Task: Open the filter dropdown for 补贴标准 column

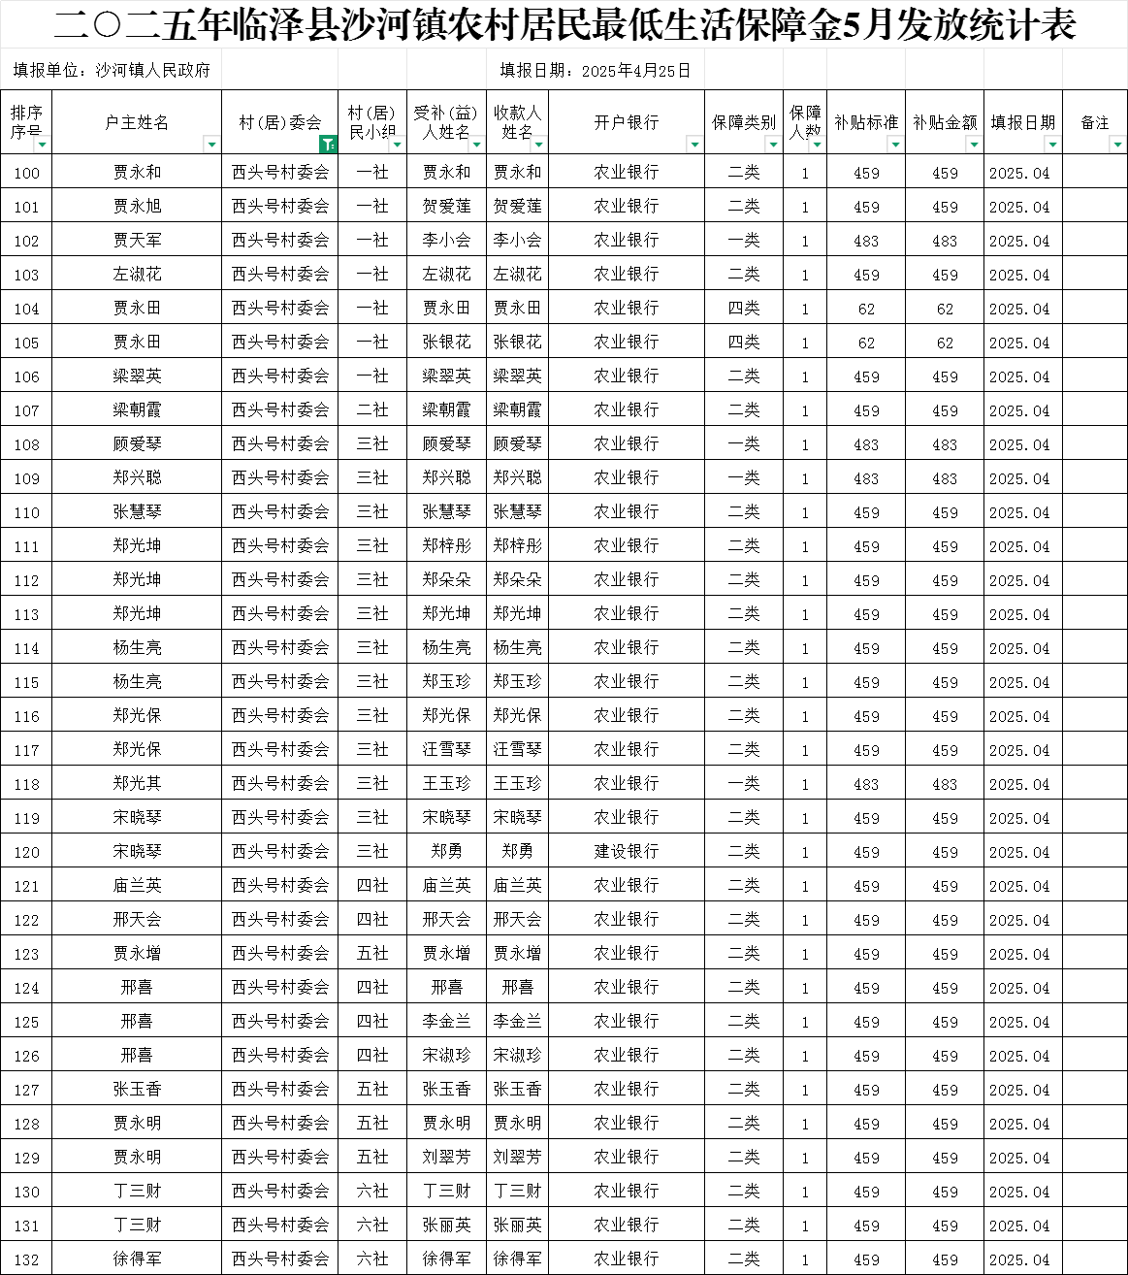Action: click(x=895, y=145)
